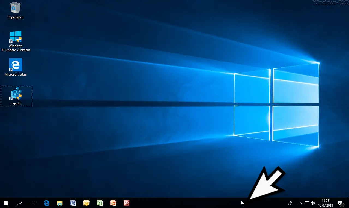Open clock showing 18:51 12.07.2018
Screen dimensions: 349x208
[x=325, y=203]
